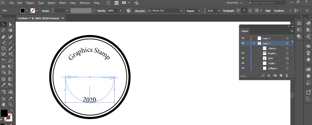Click the Character link in control bar
Screen dimensions: 312x125
point(140,11)
